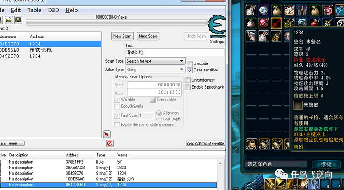344x190 pixels.
Task: Click the 摆摊 button in game window
Action: point(326,164)
